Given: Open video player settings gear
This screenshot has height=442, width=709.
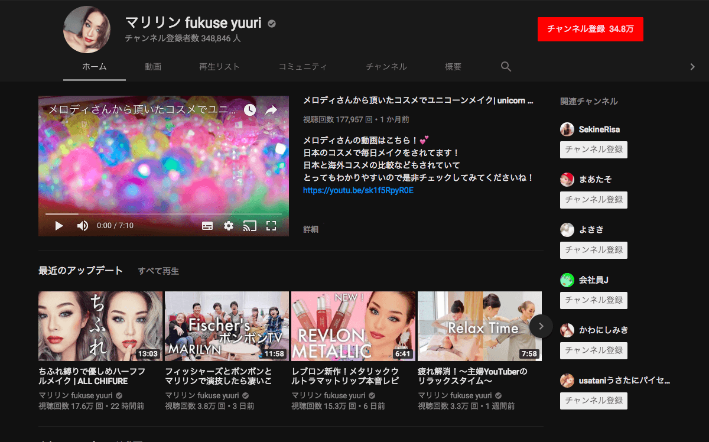Looking at the screenshot, I should click(x=229, y=226).
